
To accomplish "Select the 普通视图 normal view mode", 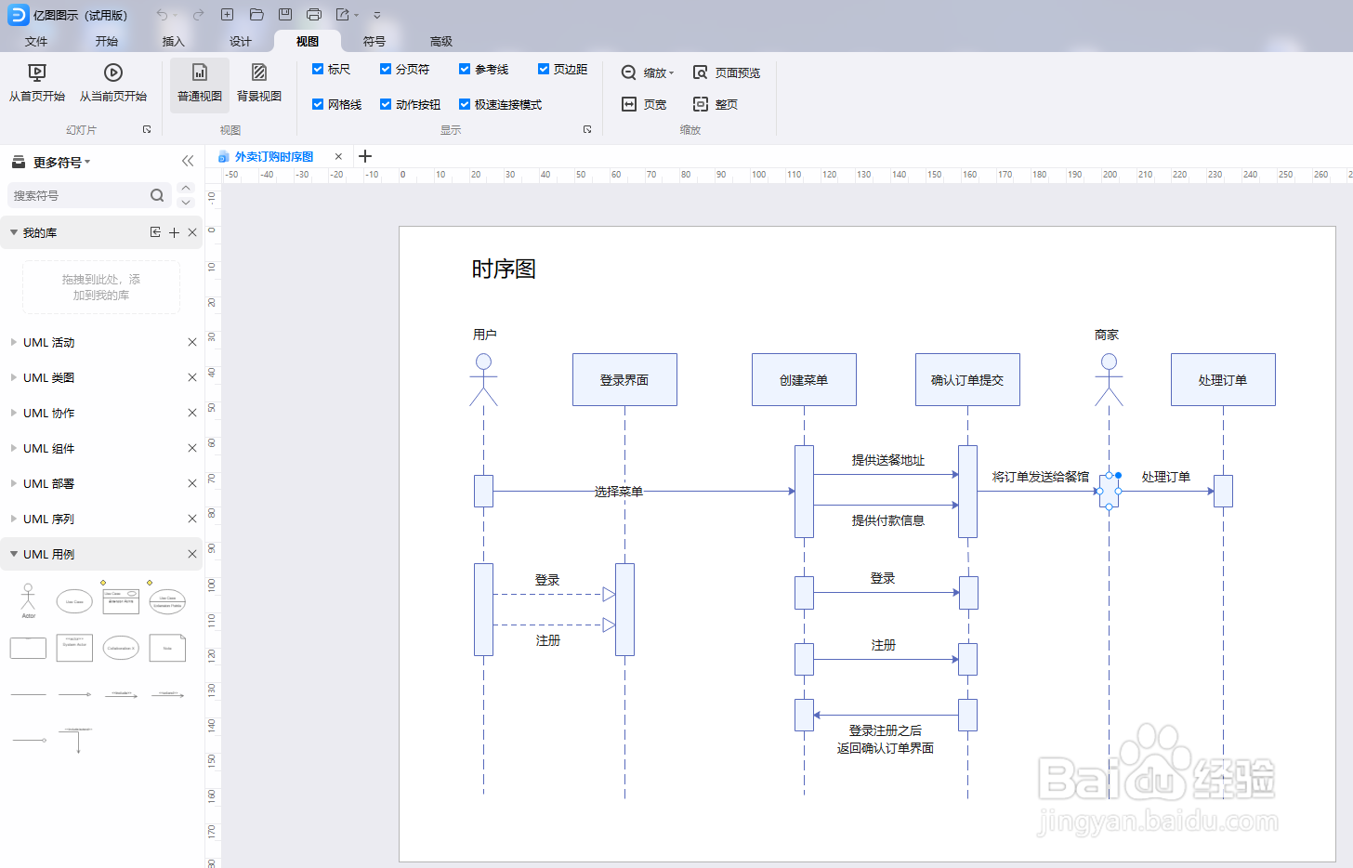I will pyautogui.click(x=198, y=85).
